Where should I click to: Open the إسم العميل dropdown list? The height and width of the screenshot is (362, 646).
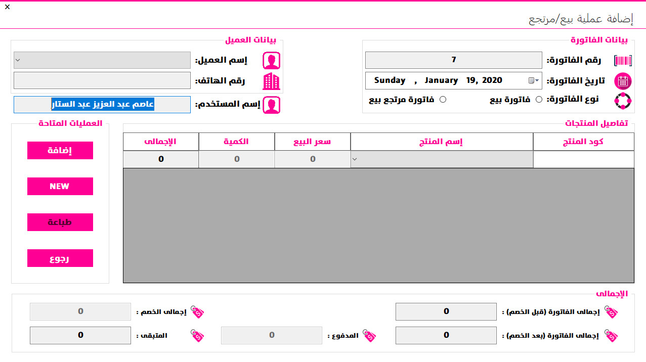click(x=18, y=60)
